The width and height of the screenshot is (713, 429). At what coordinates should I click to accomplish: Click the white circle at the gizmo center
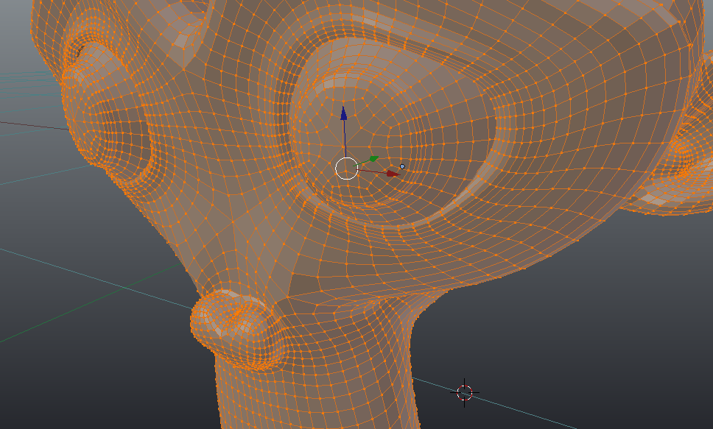coord(346,169)
